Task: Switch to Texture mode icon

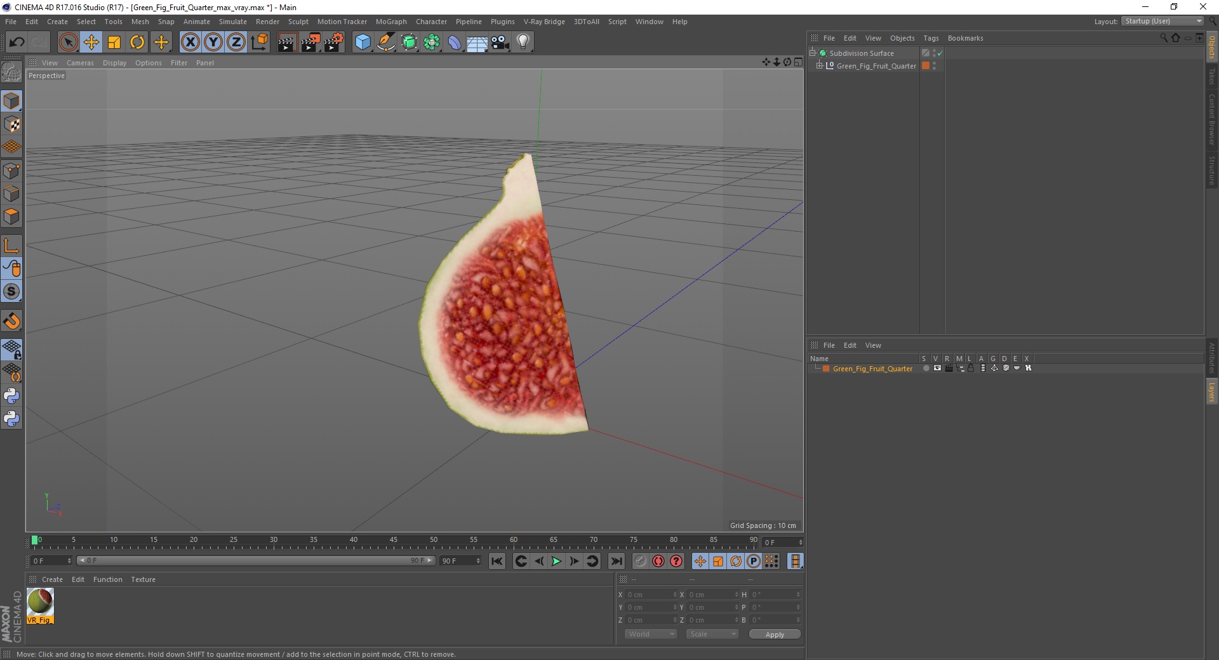Action: pyautogui.click(x=11, y=124)
